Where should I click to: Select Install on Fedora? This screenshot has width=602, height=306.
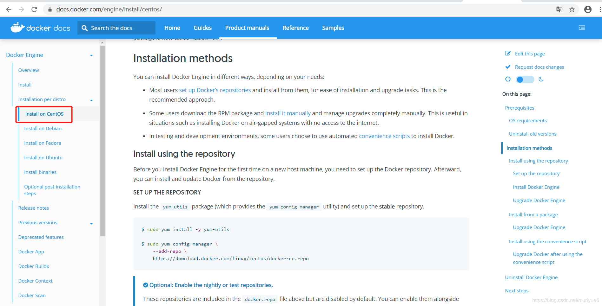point(43,143)
